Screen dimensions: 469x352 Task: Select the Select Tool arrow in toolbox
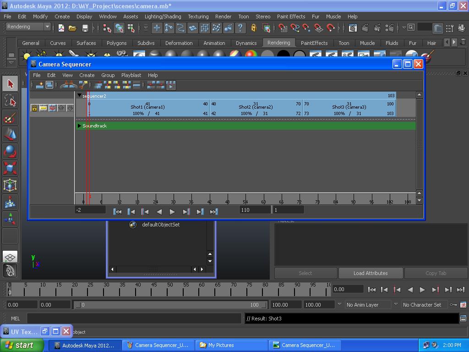(10, 83)
